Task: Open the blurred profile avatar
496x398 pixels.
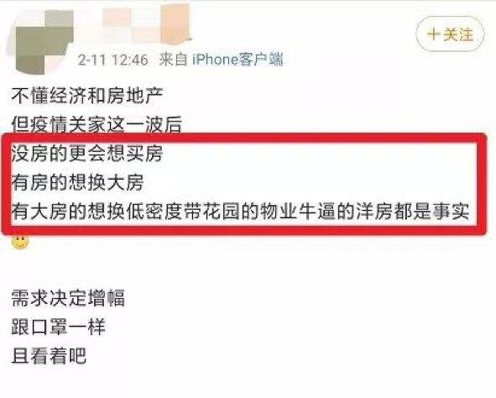Action: point(39,41)
